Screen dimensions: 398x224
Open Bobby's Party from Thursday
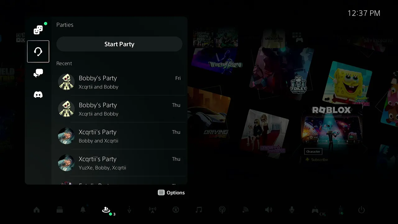point(119,109)
